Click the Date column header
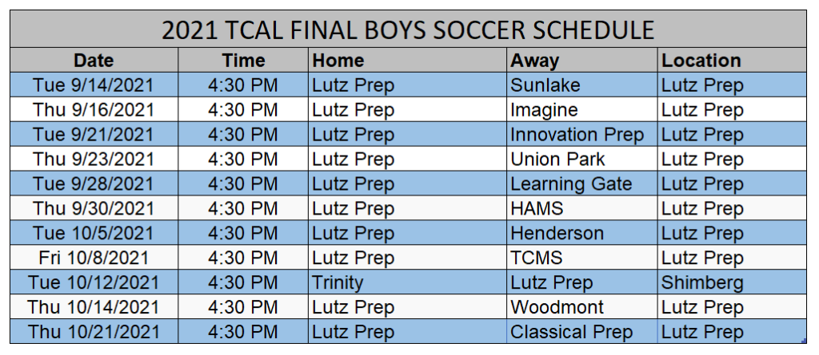This screenshot has height=355, width=819. 94,61
